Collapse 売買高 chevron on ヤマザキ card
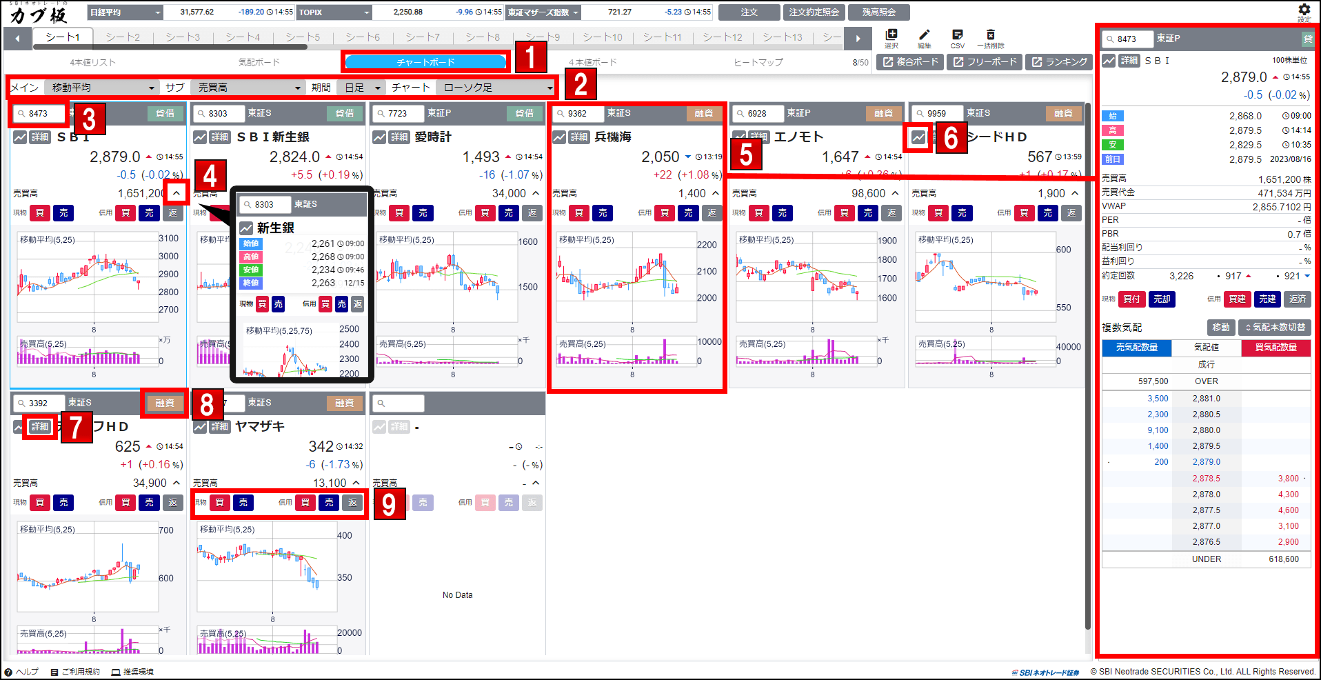This screenshot has height=680, width=1321. [x=356, y=483]
